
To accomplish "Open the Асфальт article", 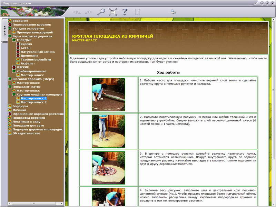I will 28,63.
